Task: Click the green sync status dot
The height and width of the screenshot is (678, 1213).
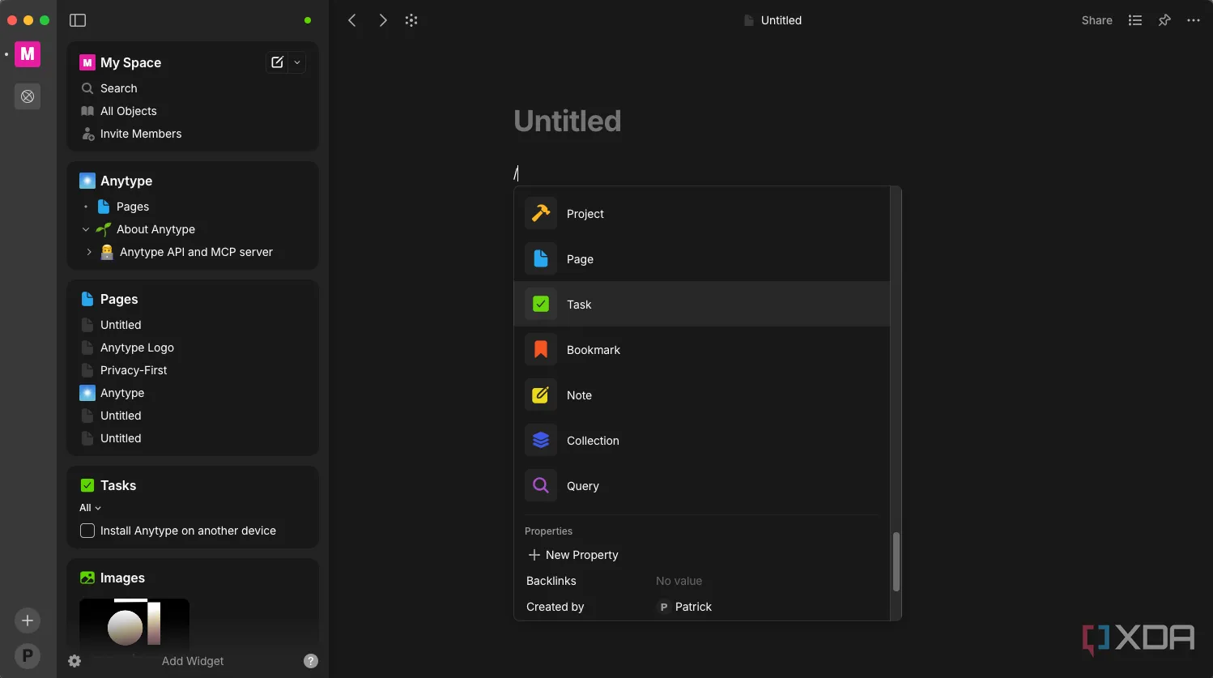Action: coord(308,20)
